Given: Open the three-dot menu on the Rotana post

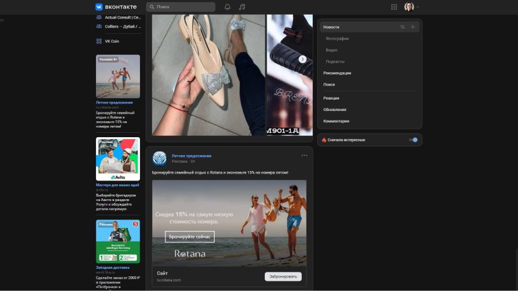Looking at the screenshot, I should [304, 155].
